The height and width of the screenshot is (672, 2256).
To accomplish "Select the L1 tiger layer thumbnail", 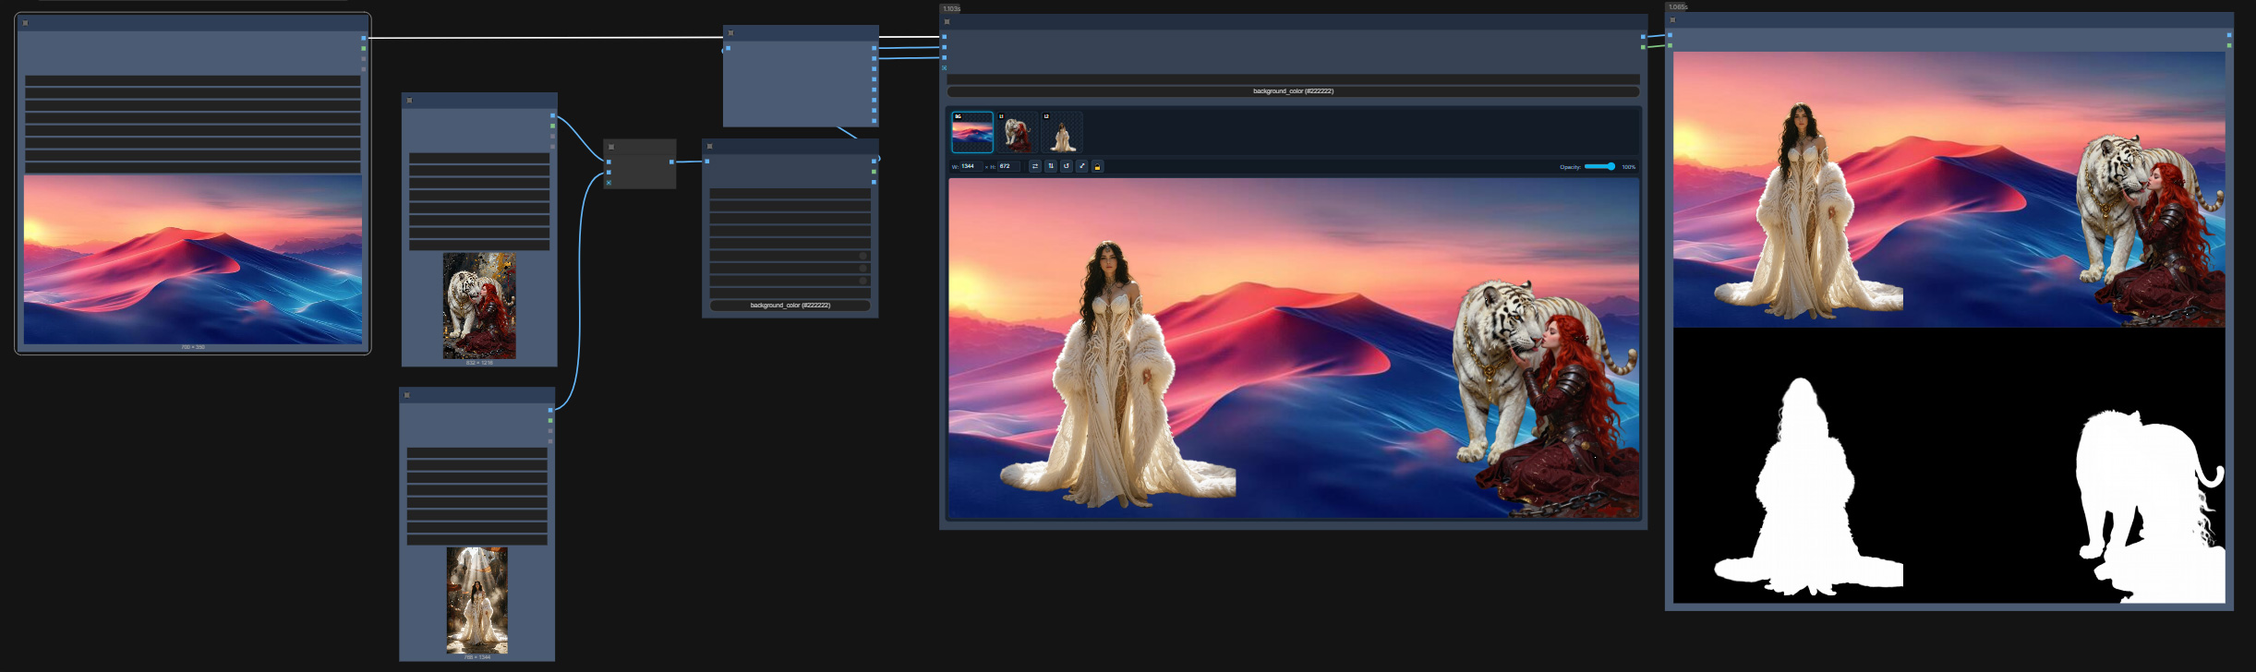I will (x=1017, y=132).
